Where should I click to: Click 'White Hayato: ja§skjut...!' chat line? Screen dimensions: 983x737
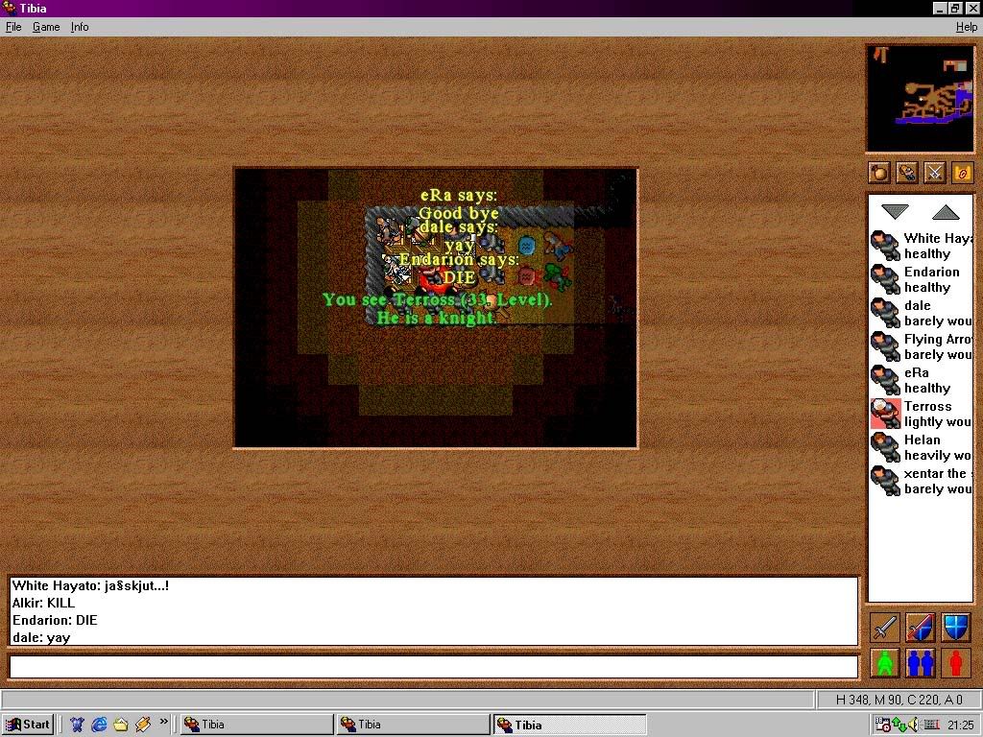(90, 585)
